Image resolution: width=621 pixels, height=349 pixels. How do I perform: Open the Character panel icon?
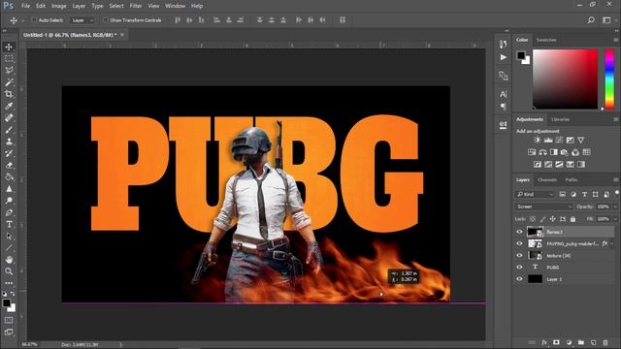coord(503,94)
